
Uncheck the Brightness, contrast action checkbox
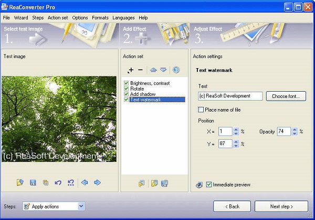(x=127, y=83)
